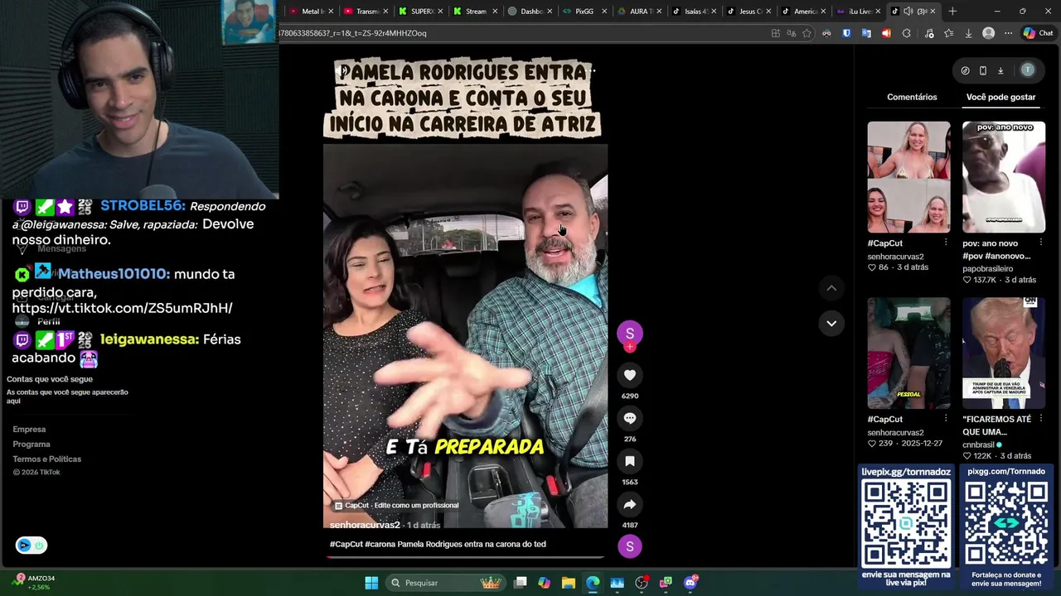Image resolution: width=1061 pixels, height=596 pixels.
Task: Seek on the video progress bar
Action: pyautogui.click(x=465, y=557)
